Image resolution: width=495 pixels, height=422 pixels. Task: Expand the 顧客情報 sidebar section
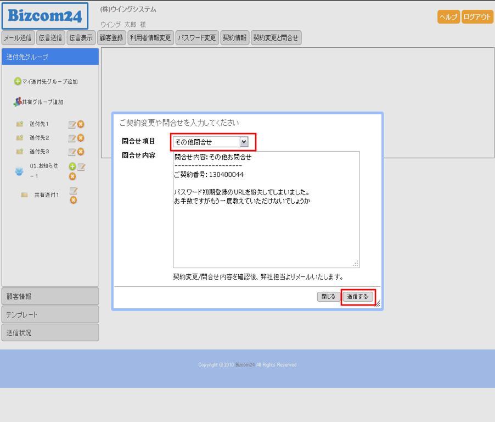pos(50,296)
